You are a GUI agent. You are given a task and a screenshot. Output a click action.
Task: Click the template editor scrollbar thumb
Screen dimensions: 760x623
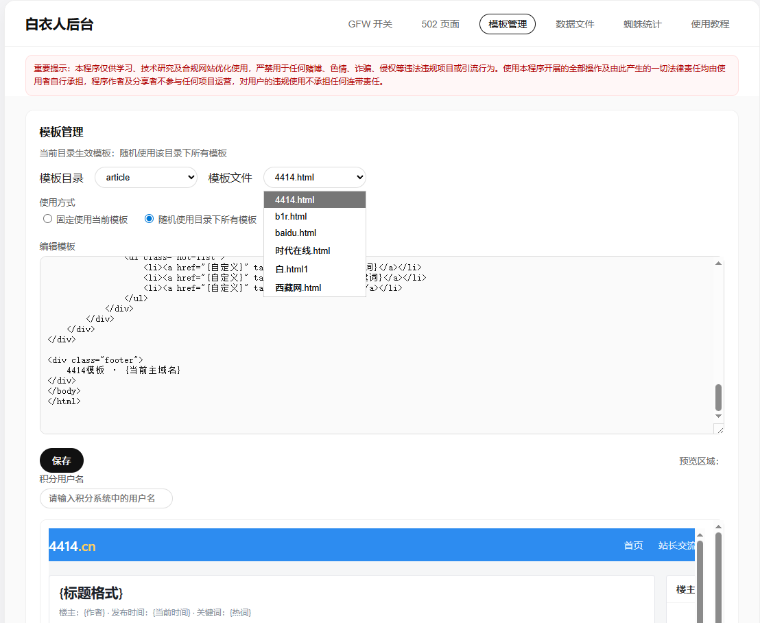[x=718, y=397]
